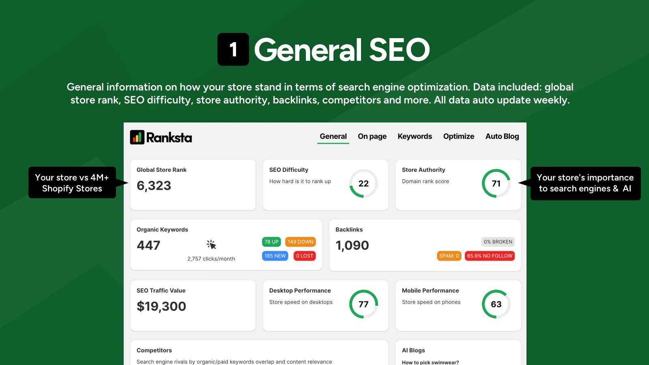This screenshot has width=649, height=365.
Task: Open the On page section
Action: 372,136
